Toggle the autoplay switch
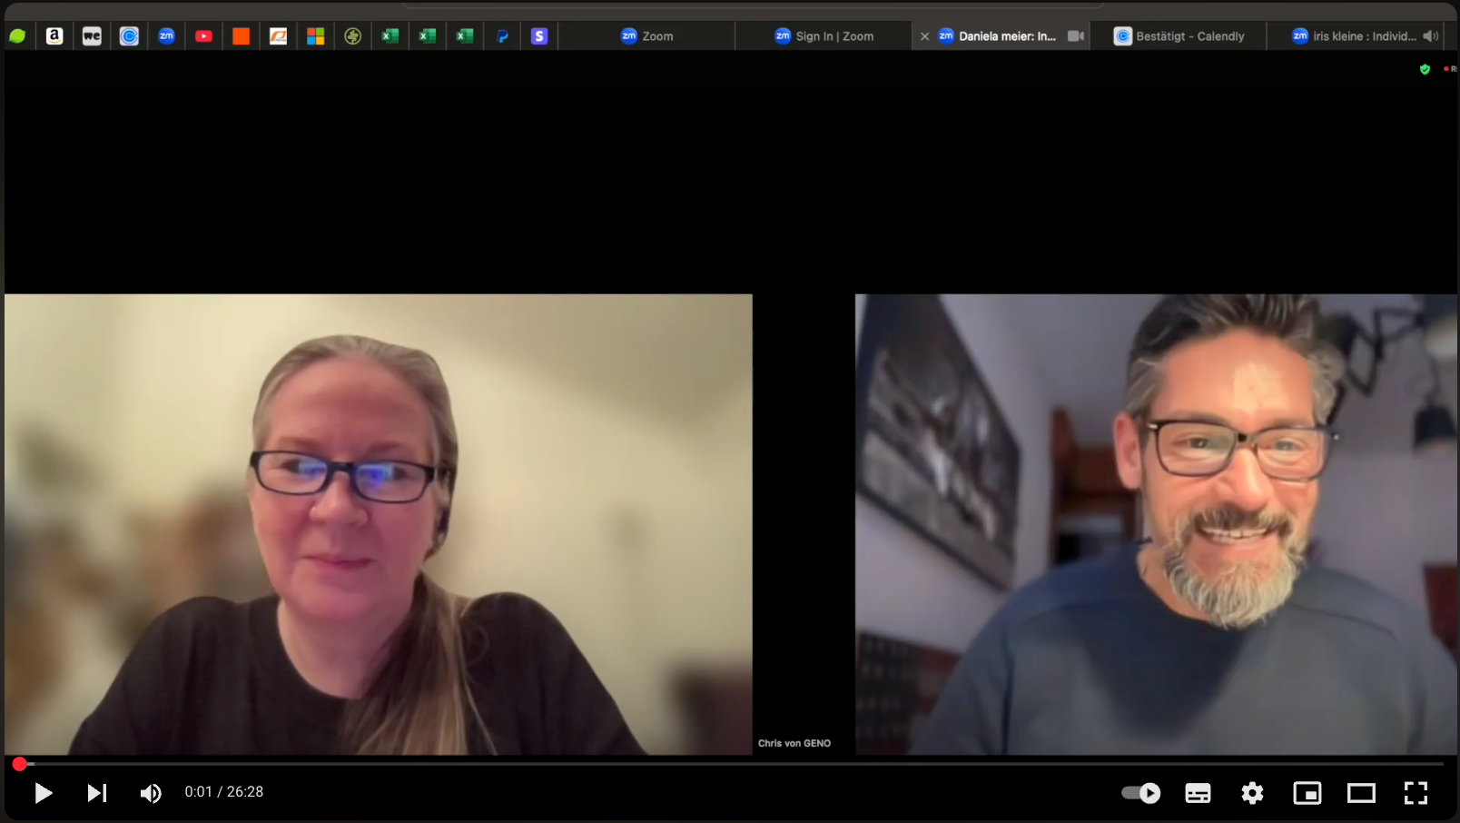Viewport: 1460px width, 823px height. click(1140, 793)
